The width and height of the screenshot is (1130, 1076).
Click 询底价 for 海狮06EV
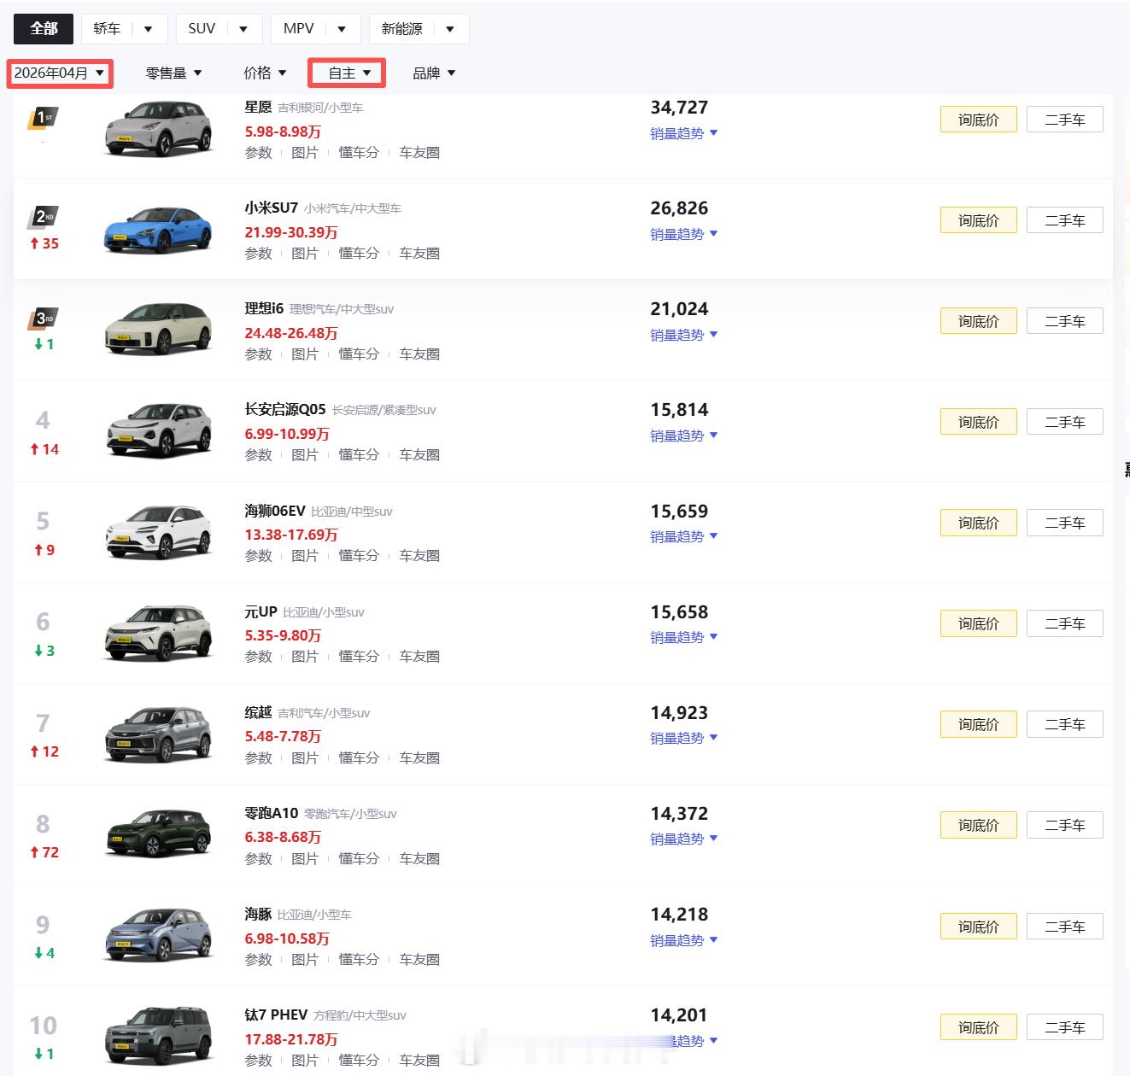tap(979, 523)
